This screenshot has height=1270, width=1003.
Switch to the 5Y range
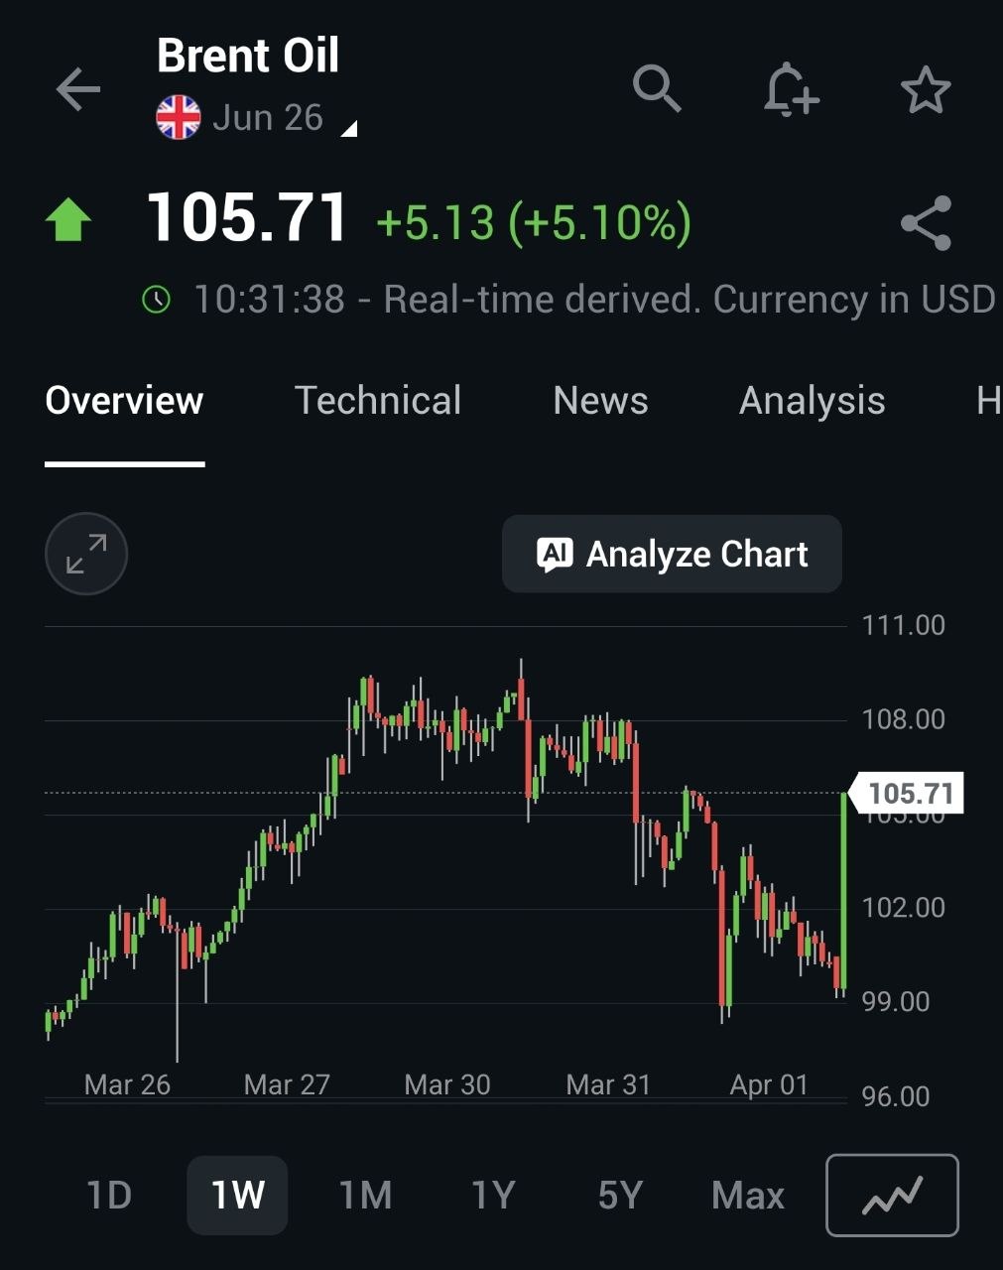click(x=620, y=1195)
